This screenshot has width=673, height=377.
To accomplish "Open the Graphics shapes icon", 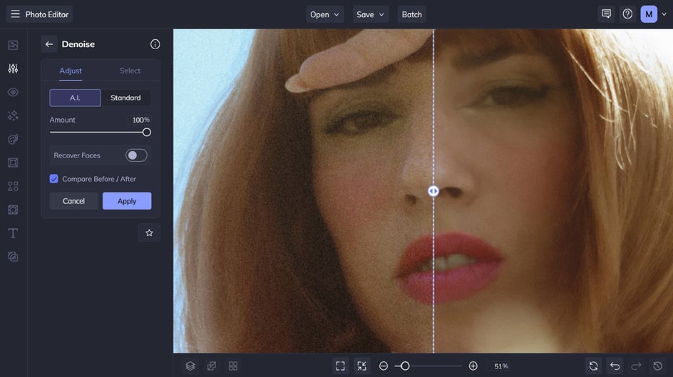I will pyautogui.click(x=13, y=186).
